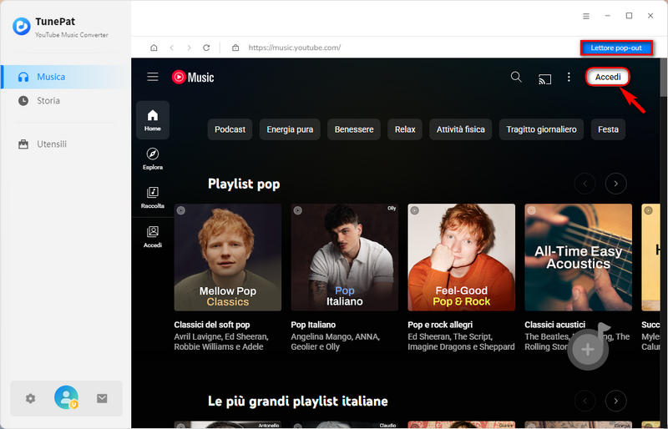This screenshot has height=429, width=668.
Task: Select the Benessere chip
Action: 354,129
